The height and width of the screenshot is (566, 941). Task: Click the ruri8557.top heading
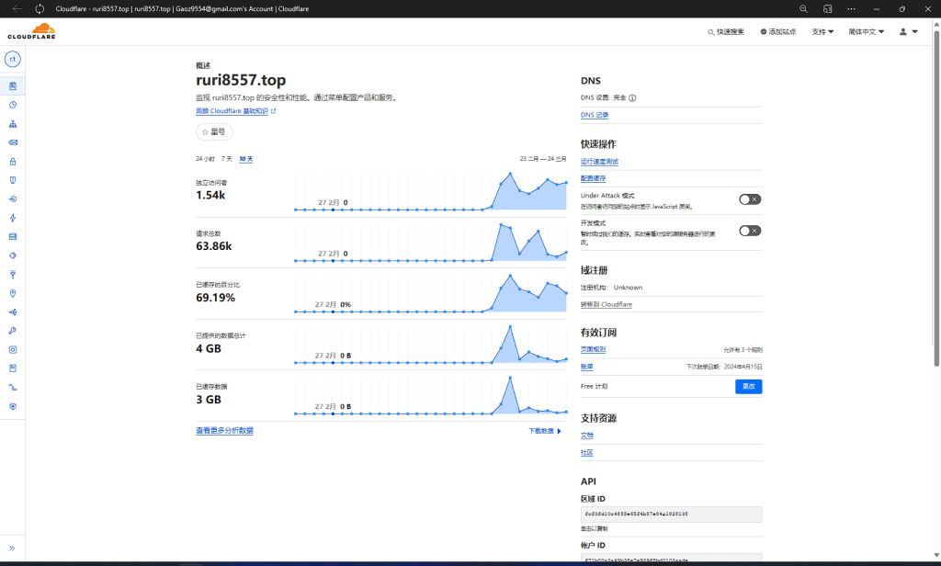pyautogui.click(x=241, y=80)
